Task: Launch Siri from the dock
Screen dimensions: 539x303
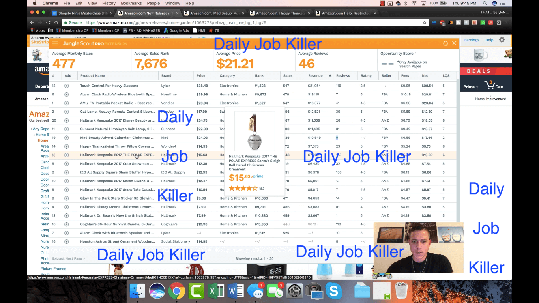Action: [157, 291]
